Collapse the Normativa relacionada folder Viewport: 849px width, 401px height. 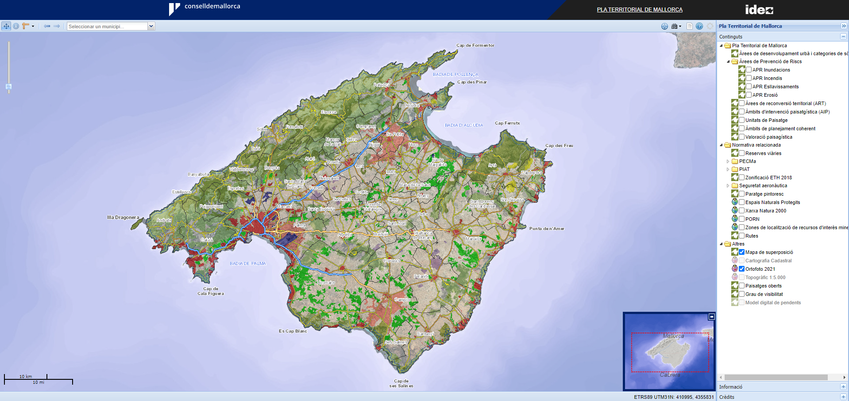click(721, 145)
